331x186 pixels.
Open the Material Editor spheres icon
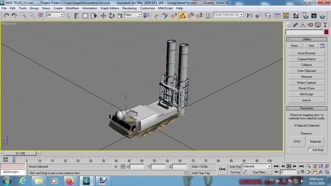[296, 16]
